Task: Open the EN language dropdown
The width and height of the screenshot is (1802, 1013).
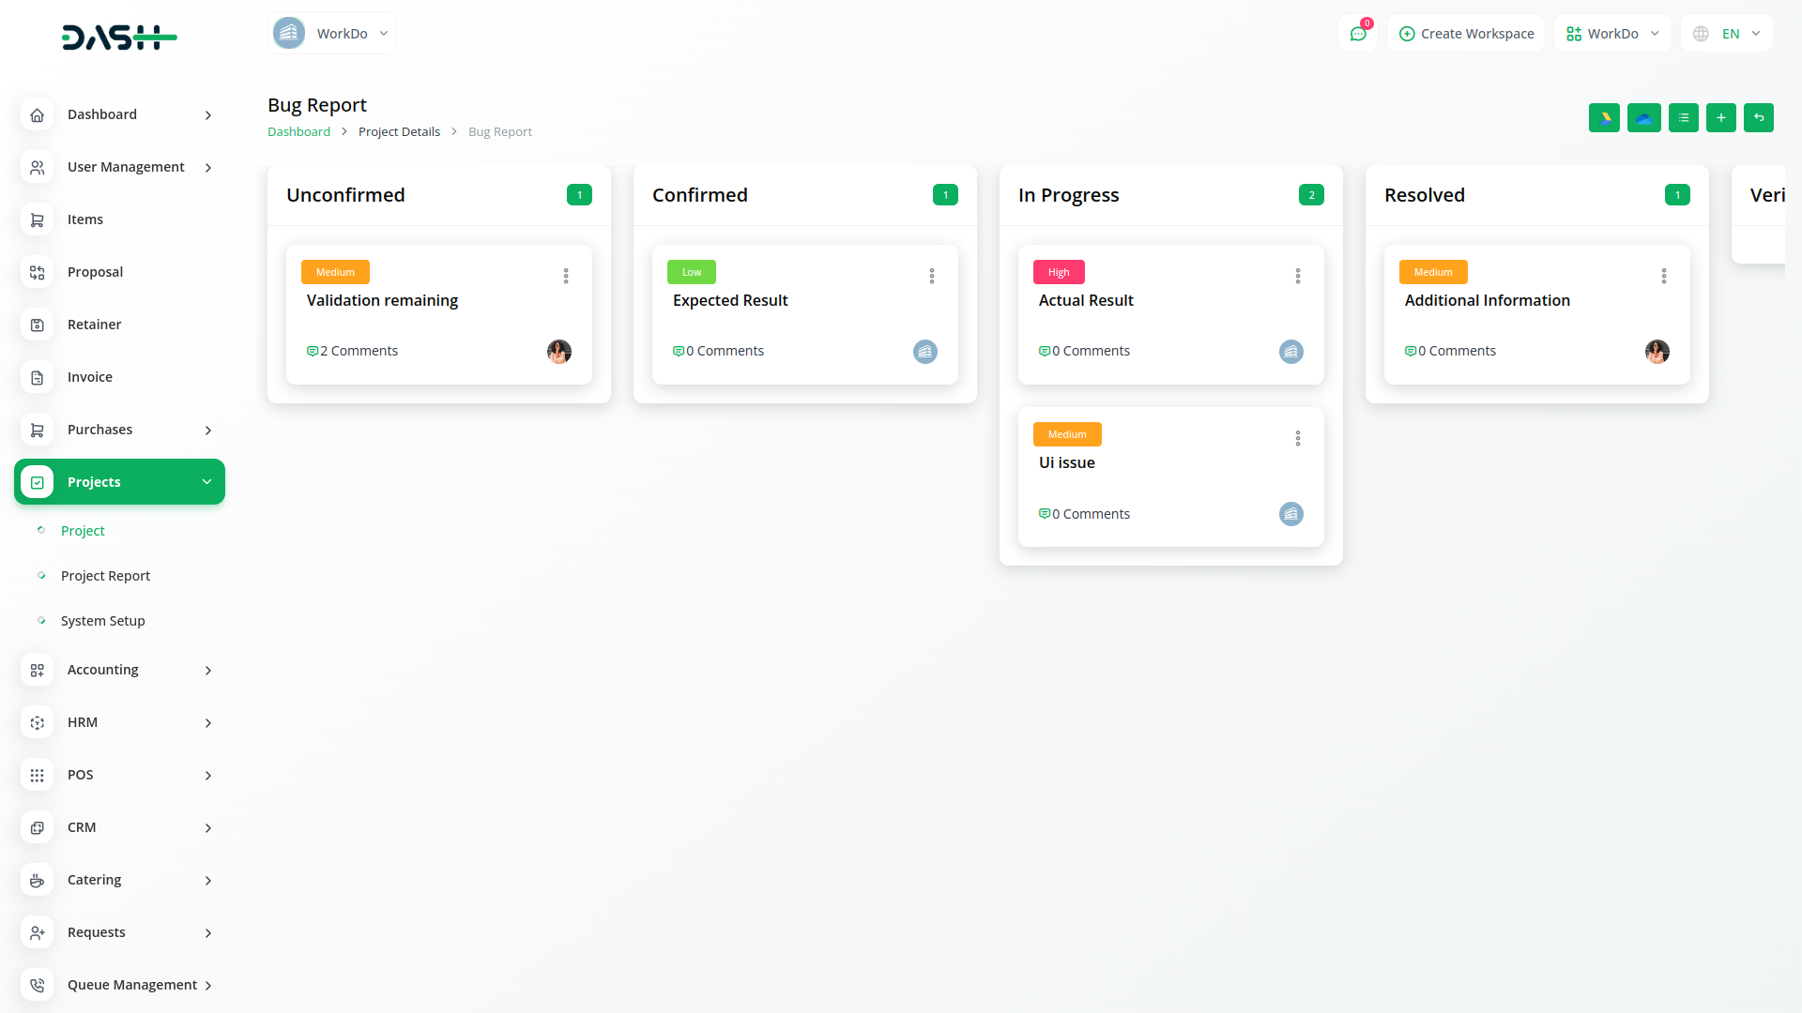Action: (x=1727, y=34)
